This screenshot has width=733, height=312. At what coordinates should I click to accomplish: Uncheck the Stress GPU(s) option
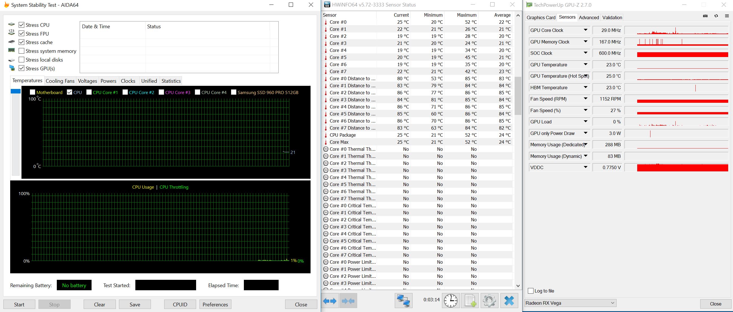[x=21, y=68]
